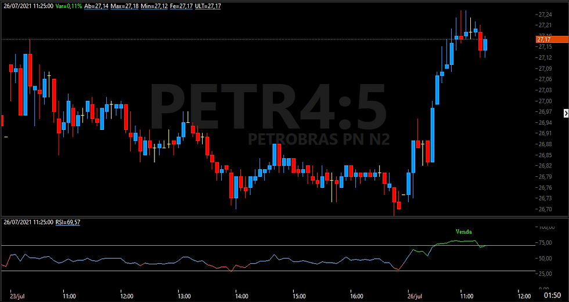
Task: Click the 26/jul date axis label
Action: (415, 296)
